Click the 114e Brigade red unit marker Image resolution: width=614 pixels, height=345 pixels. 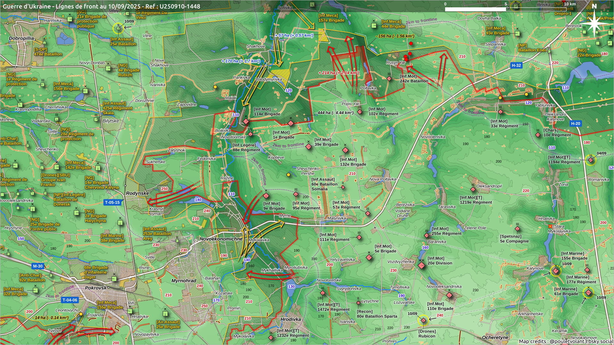pyautogui.click(x=246, y=121)
